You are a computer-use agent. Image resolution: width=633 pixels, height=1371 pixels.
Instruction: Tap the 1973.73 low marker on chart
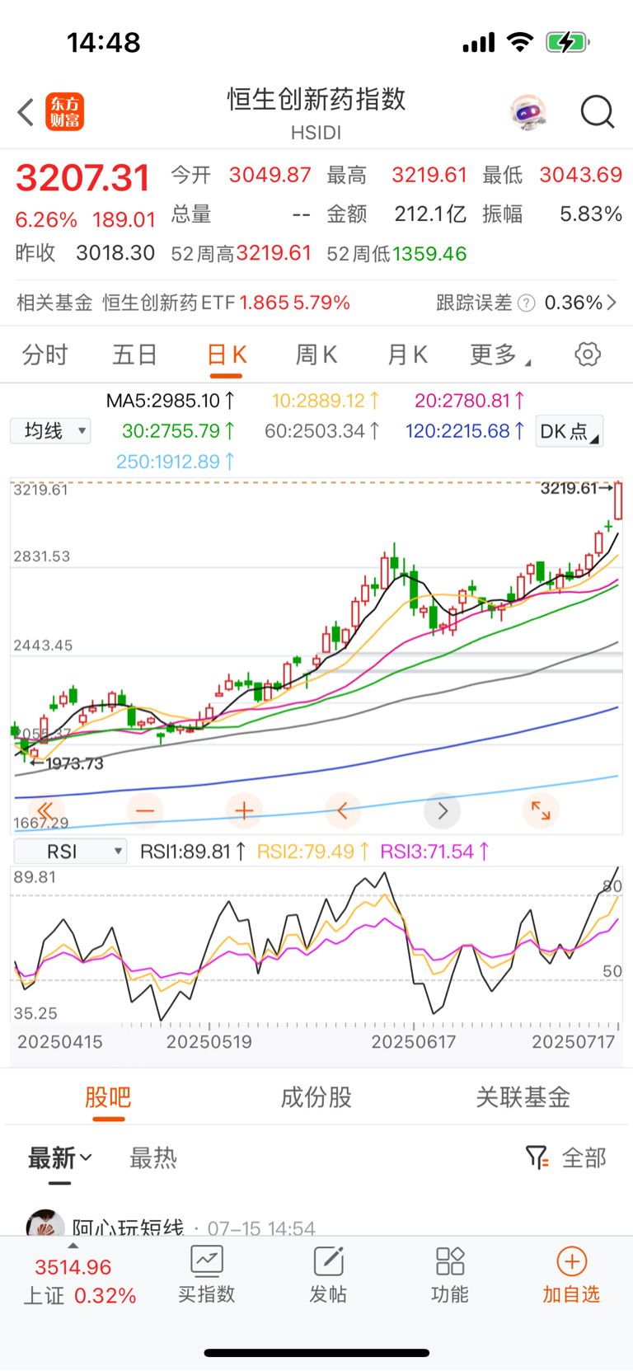click(x=67, y=763)
